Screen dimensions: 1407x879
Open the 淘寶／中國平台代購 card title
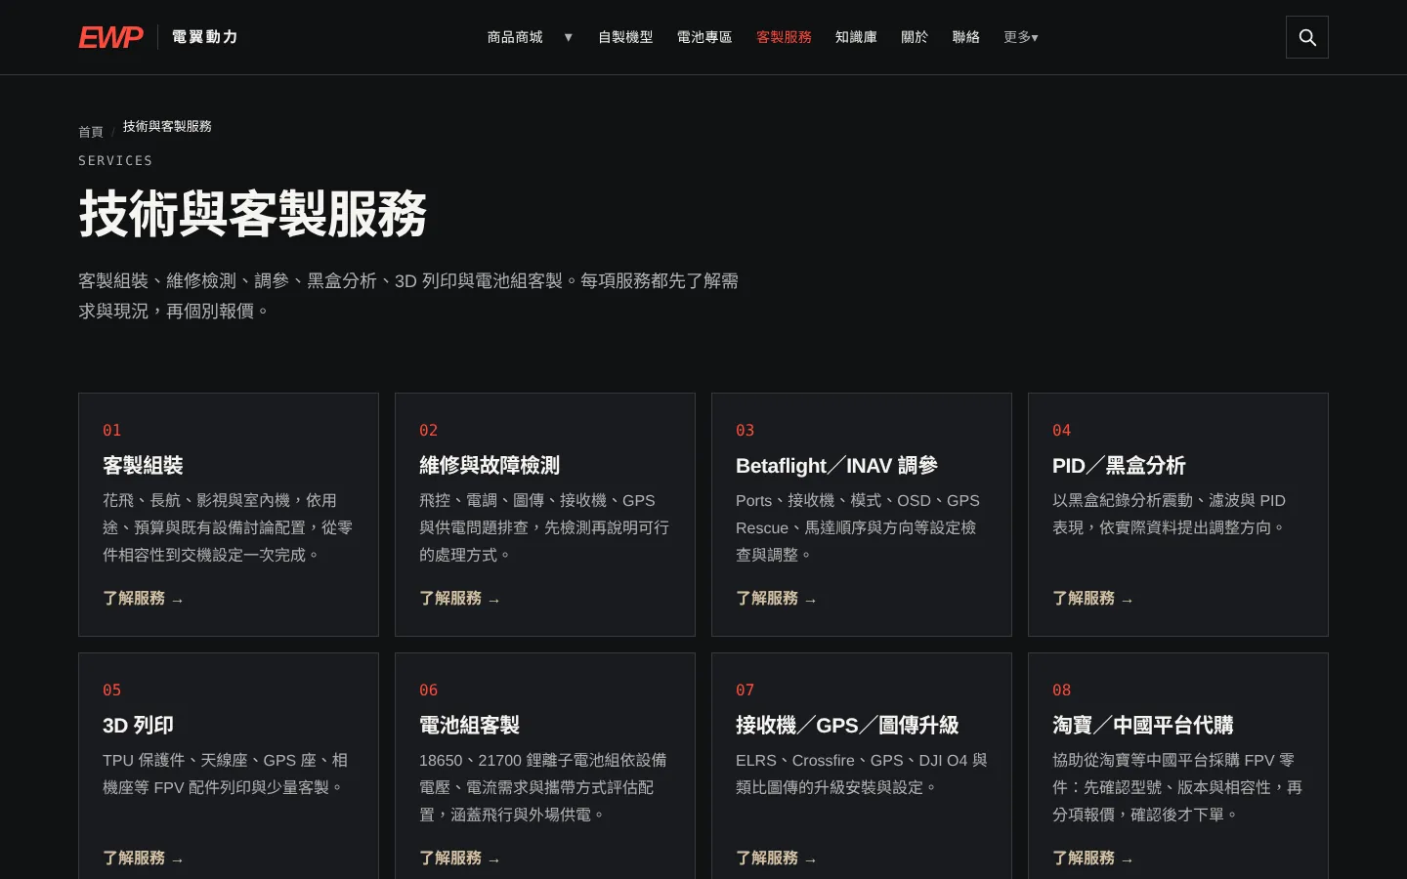pos(1143,726)
